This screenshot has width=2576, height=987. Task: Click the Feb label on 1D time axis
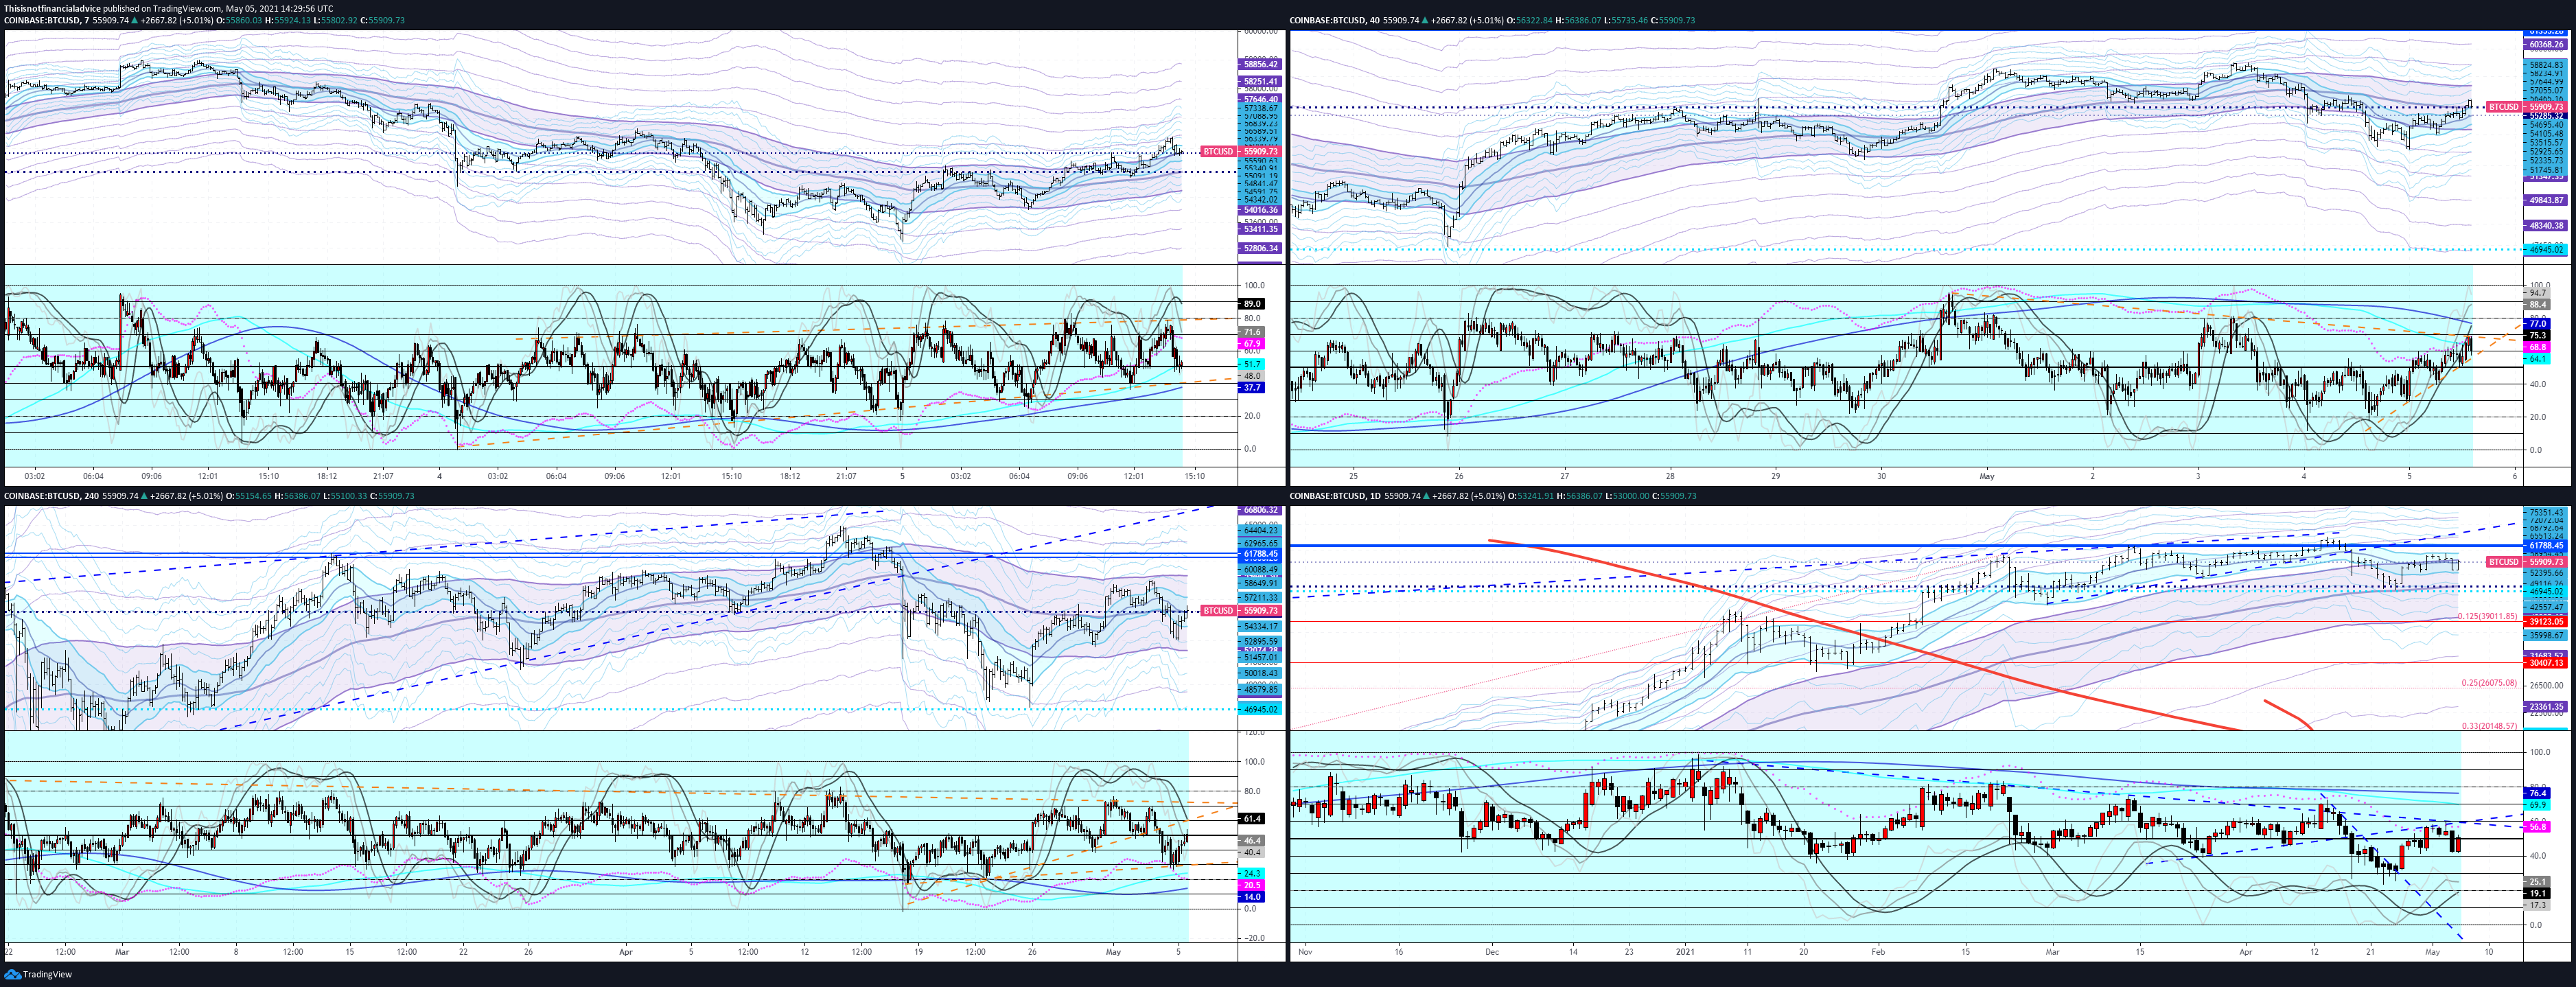tap(1878, 952)
